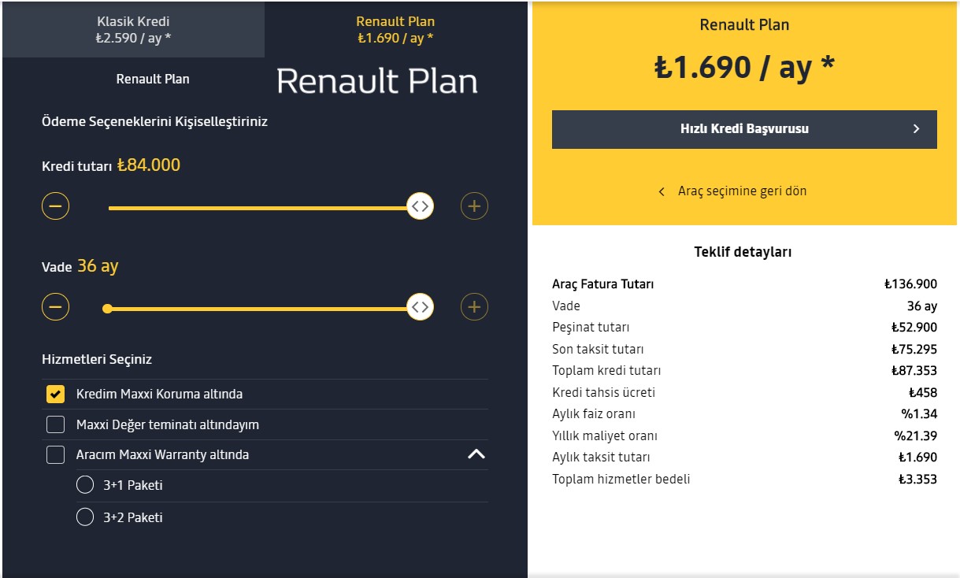Click arrow icon on Hızlı Kredi Başvurusu
The width and height of the screenshot is (960, 578).
click(x=916, y=129)
